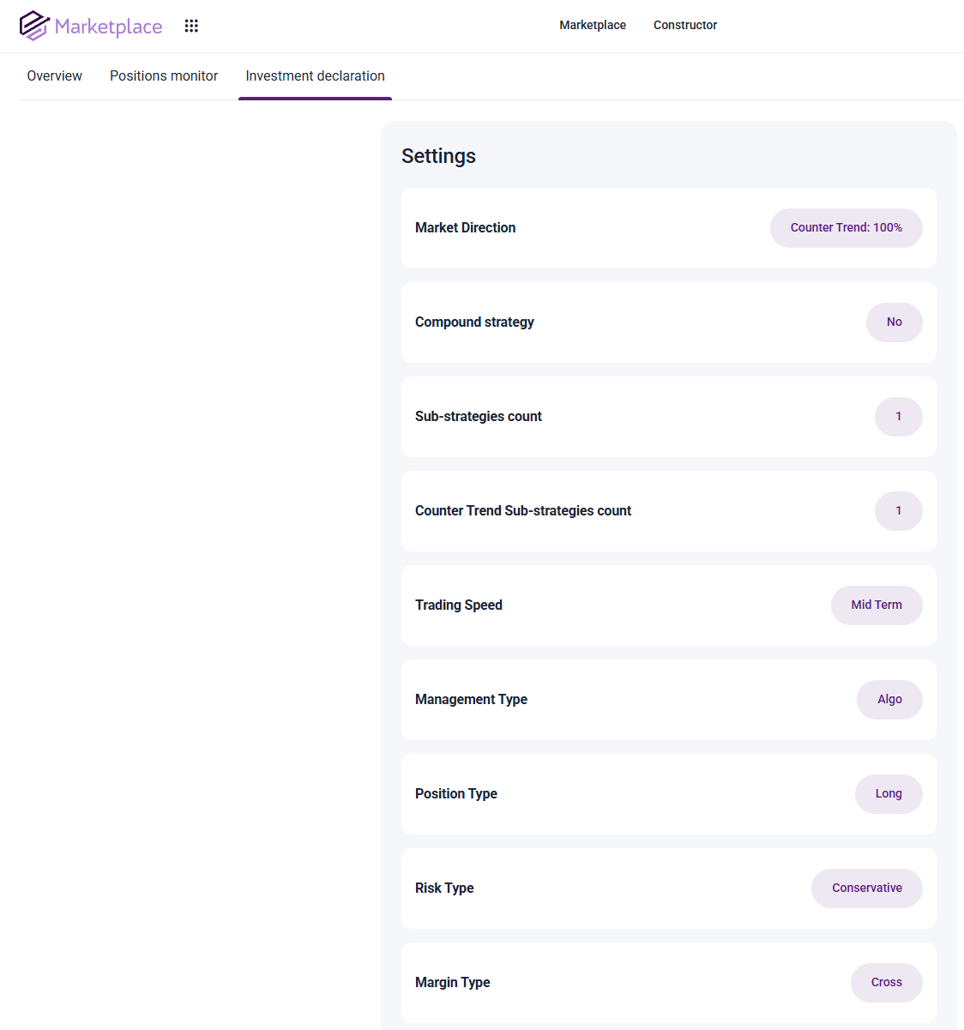
Task: Select the Investment declaration tab
Action: click(x=315, y=75)
